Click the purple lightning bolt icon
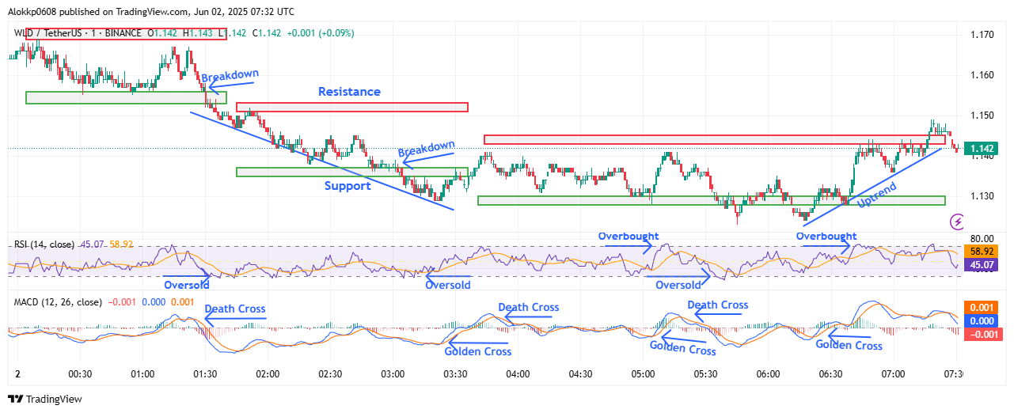Viewport: 1014px width, 413px height. (x=957, y=222)
